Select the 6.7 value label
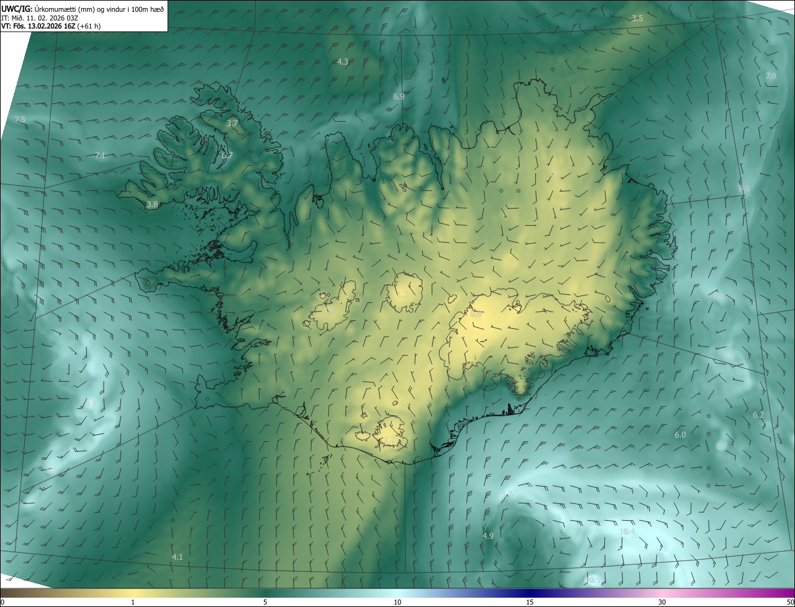 227,155
